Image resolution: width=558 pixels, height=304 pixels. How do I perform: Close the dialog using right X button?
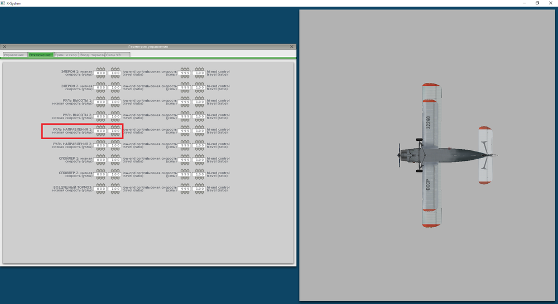click(292, 47)
